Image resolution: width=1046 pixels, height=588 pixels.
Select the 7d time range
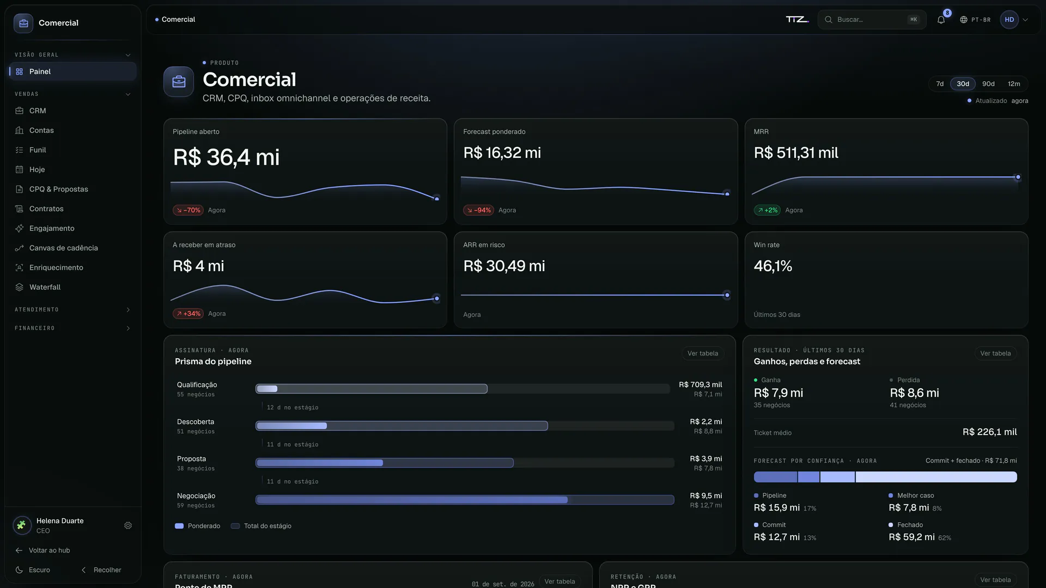pyautogui.click(x=940, y=84)
